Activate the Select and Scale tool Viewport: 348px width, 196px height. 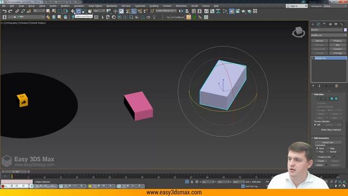click(x=84, y=11)
